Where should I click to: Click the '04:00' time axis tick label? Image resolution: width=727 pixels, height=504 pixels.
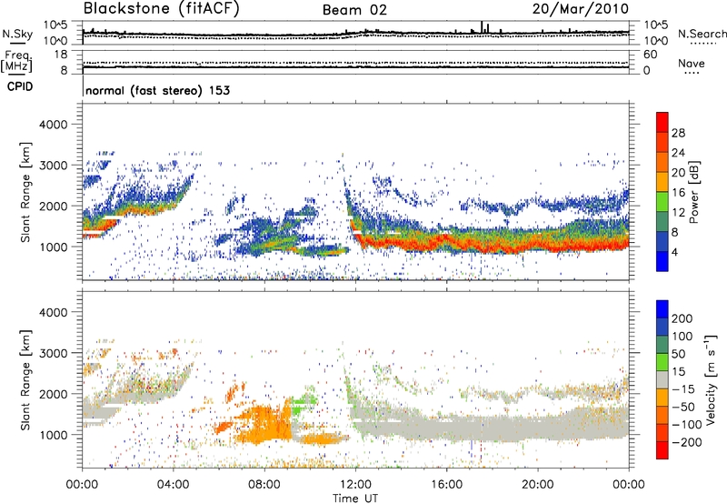pos(174,485)
